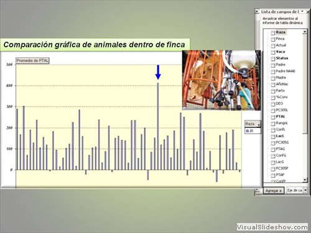Close the Lista de campos panel

308,12
